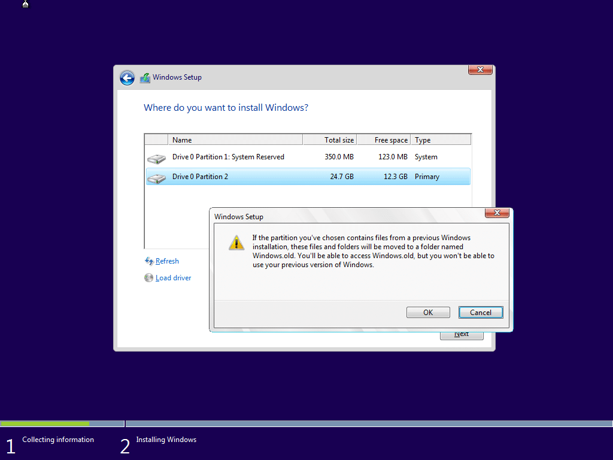Image resolution: width=613 pixels, height=460 pixels.
Task: Click the Refresh arrows icon
Action: [x=149, y=261]
